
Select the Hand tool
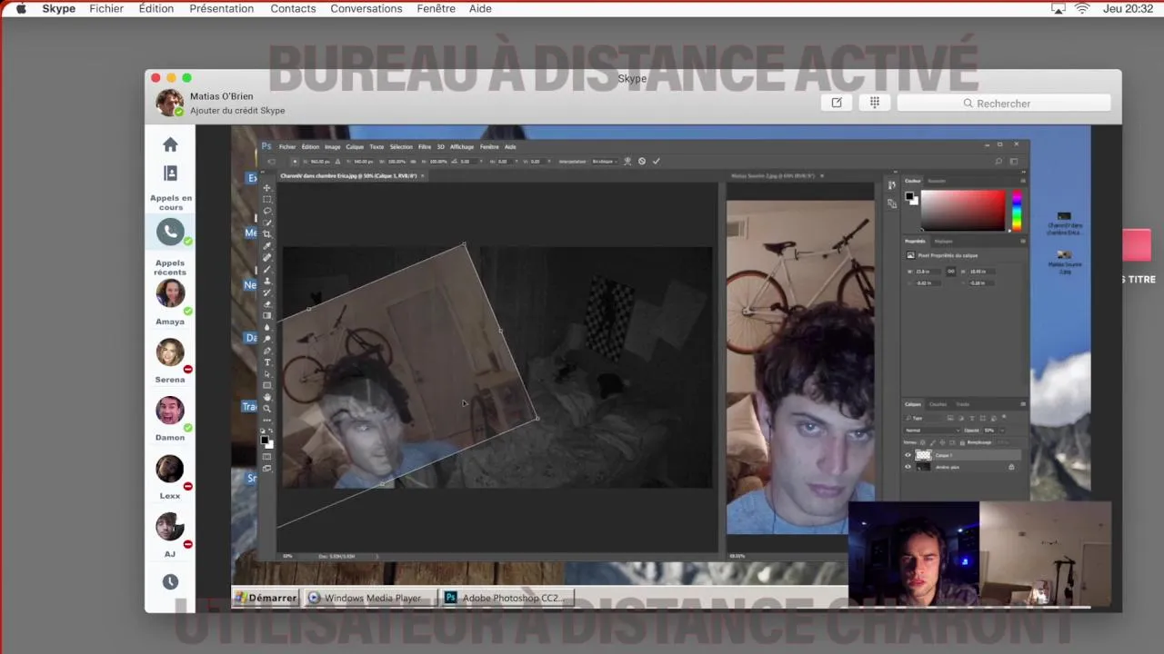coord(267,396)
